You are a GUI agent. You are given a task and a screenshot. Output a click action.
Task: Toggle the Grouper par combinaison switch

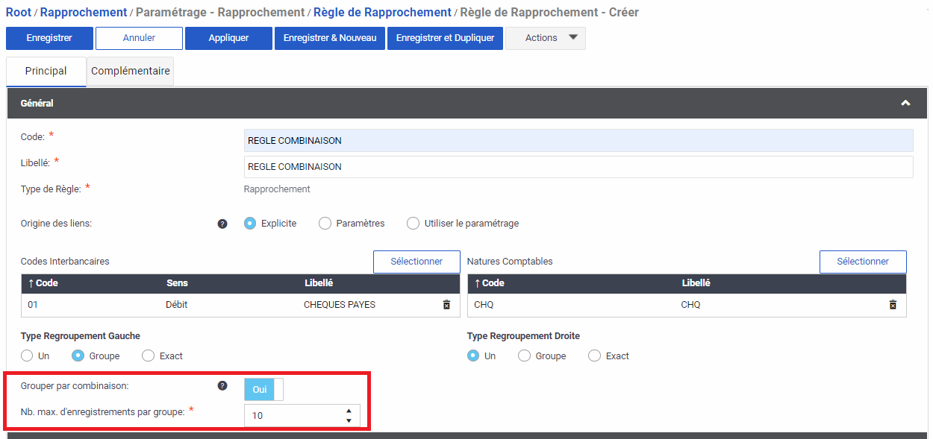pos(263,389)
